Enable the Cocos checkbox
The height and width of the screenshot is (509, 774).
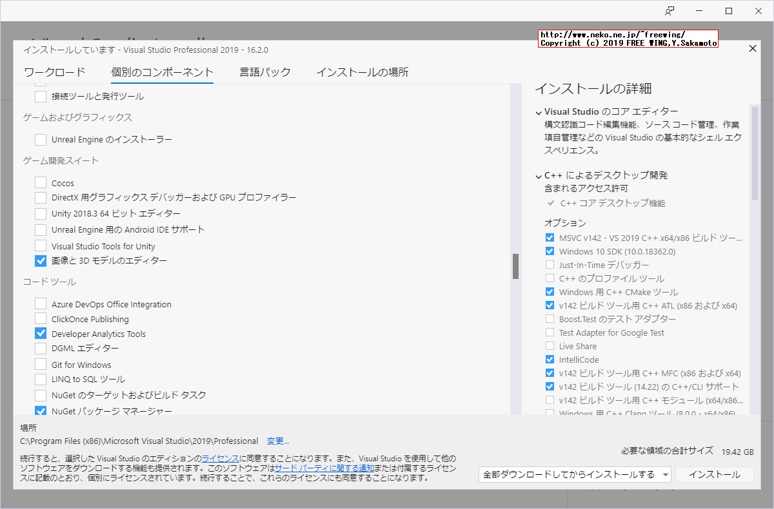coord(40,183)
